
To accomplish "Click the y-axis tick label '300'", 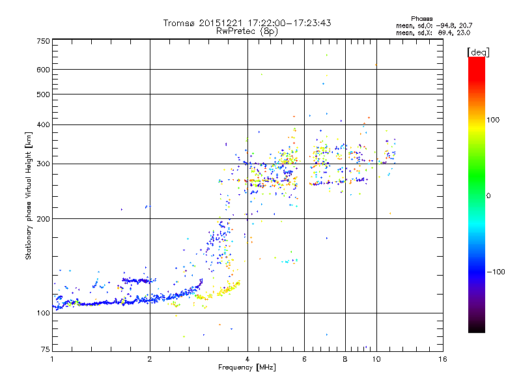I will (x=43, y=164).
